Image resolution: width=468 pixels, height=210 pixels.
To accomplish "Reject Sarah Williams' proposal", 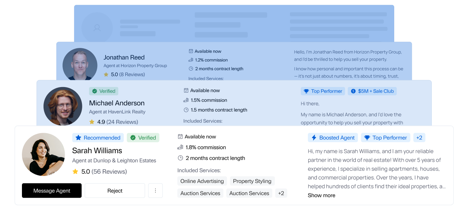I will pos(115,191).
